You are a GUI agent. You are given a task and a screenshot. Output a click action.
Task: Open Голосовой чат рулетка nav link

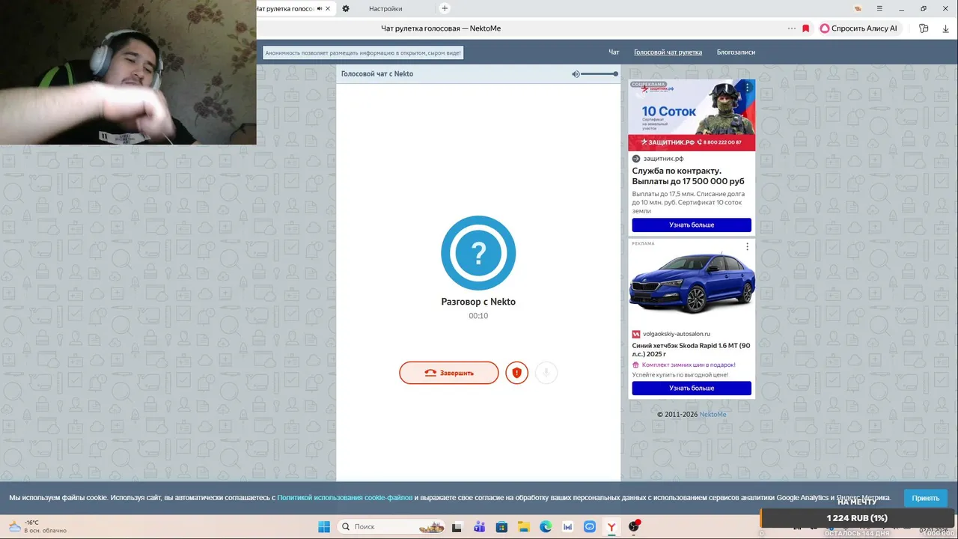pyautogui.click(x=668, y=52)
